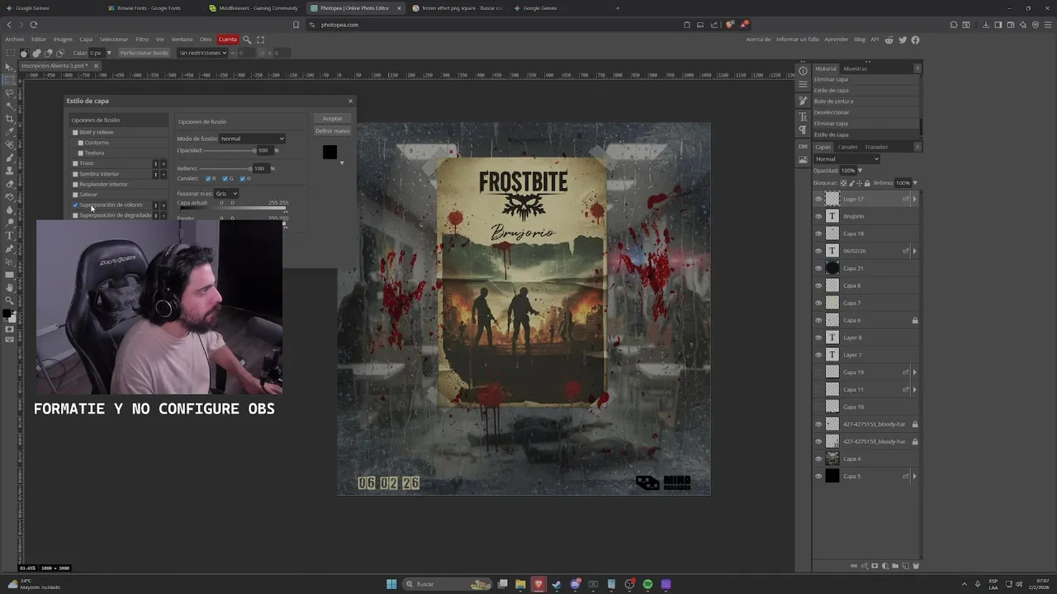Open the Modo de fusión dropdown
Viewport: 1057px width, 594px height.
coord(252,139)
